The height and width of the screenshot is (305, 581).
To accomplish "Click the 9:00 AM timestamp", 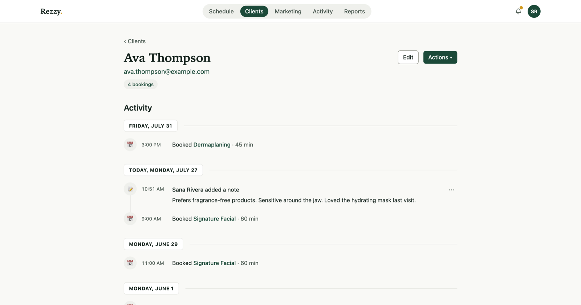I will coord(151,219).
